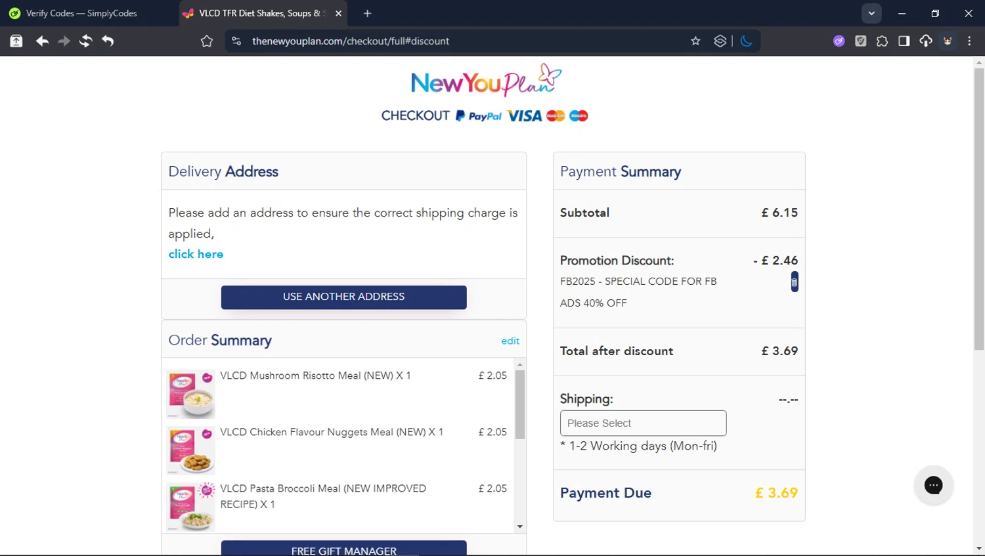Click the page scrollbar's bottom arrow

click(978, 549)
